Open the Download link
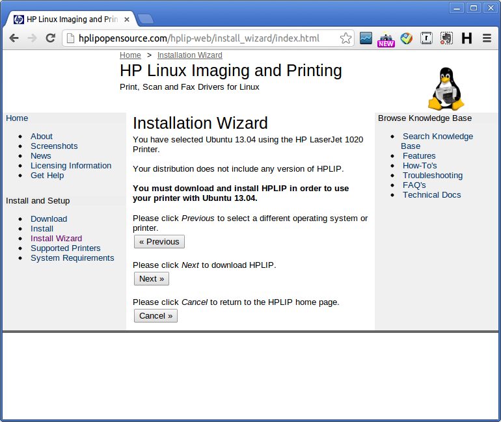This screenshot has width=501, height=422. (x=49, y=219)
